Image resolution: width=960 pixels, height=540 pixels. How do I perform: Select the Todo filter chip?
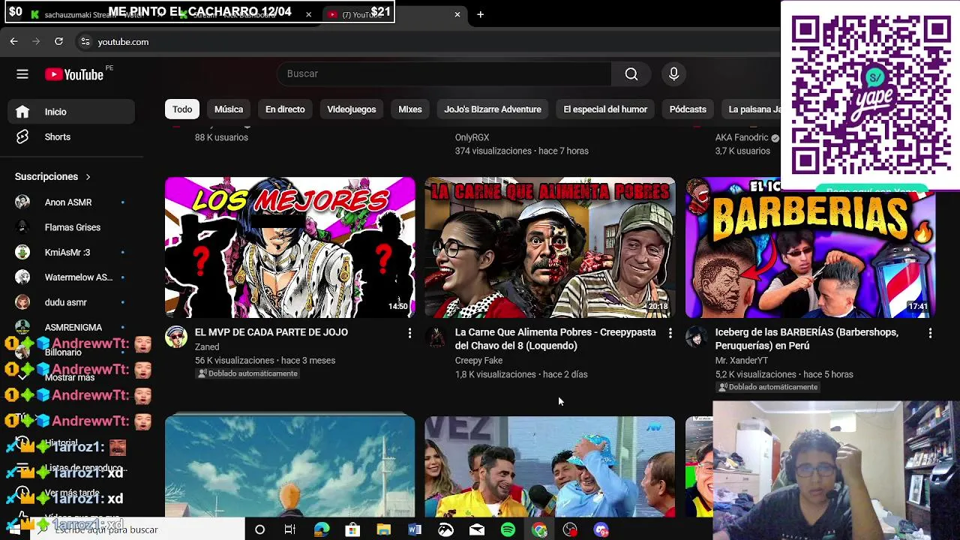tap(182, 109)
